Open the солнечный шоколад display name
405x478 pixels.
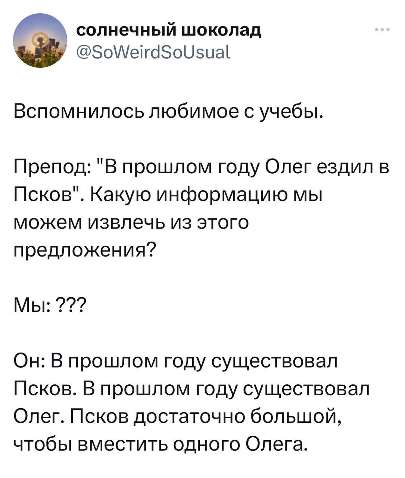tap(169, 31)
